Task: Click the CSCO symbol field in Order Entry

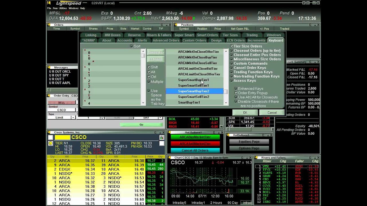Action: tap(62, 110)
